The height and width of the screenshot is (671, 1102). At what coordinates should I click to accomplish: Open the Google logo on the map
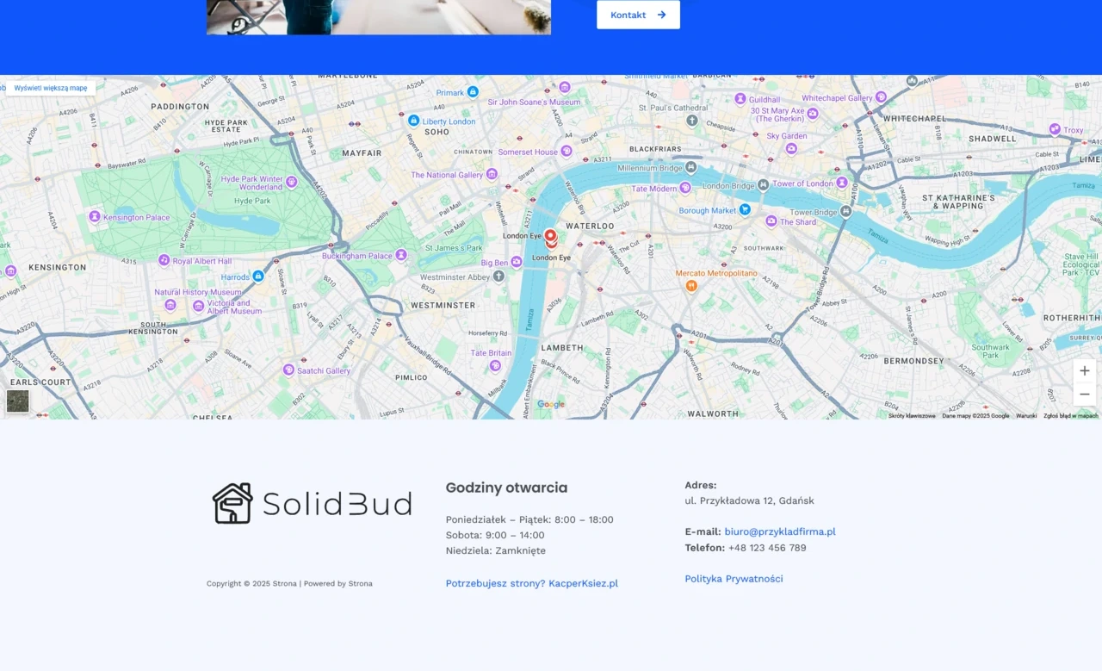pyautogui.click(x=551, y=405)
